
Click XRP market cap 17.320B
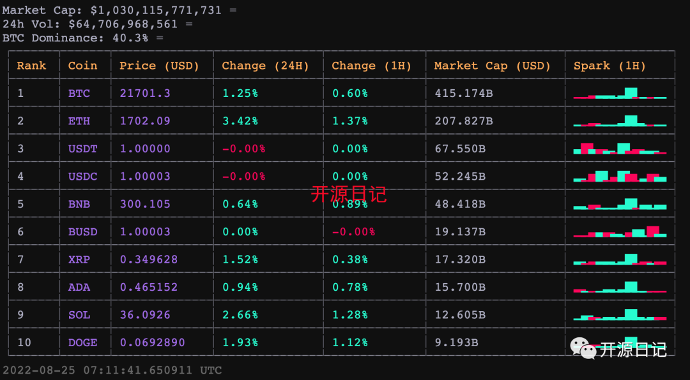pos(460,259)
